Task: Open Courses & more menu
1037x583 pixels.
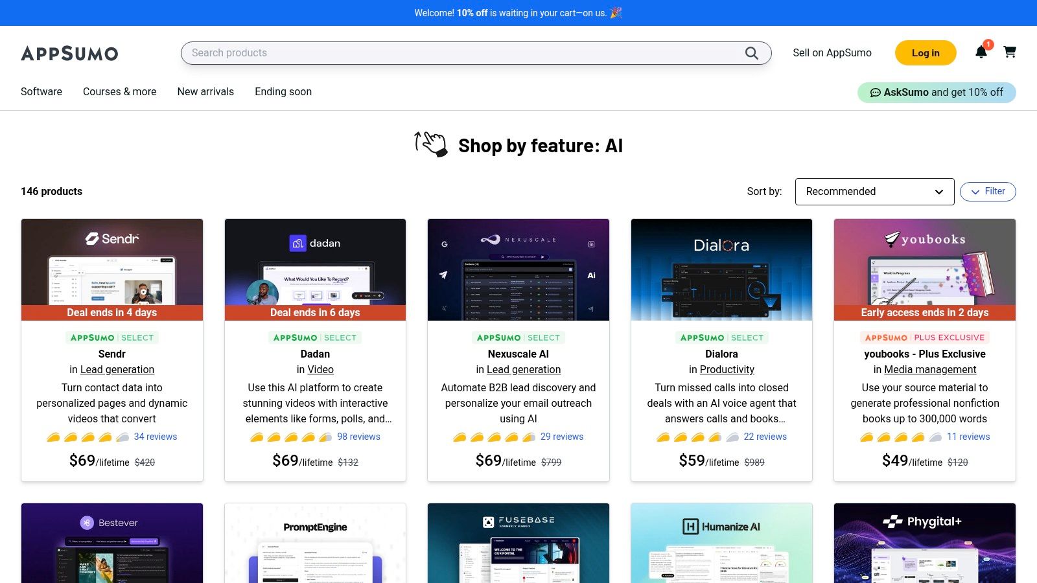Action: tap(120, 92)
